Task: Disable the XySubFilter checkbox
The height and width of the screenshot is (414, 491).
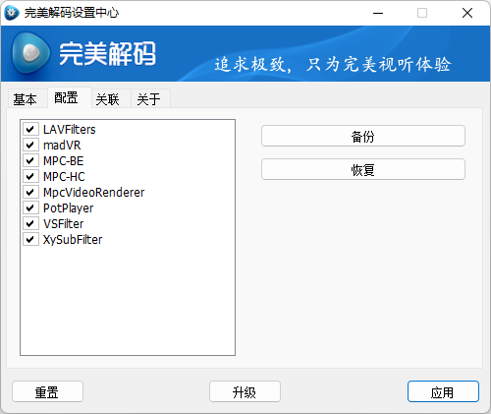Action: point(30,239)
